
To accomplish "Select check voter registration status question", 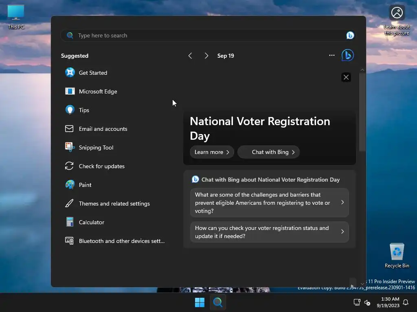I will coord(270,232).
